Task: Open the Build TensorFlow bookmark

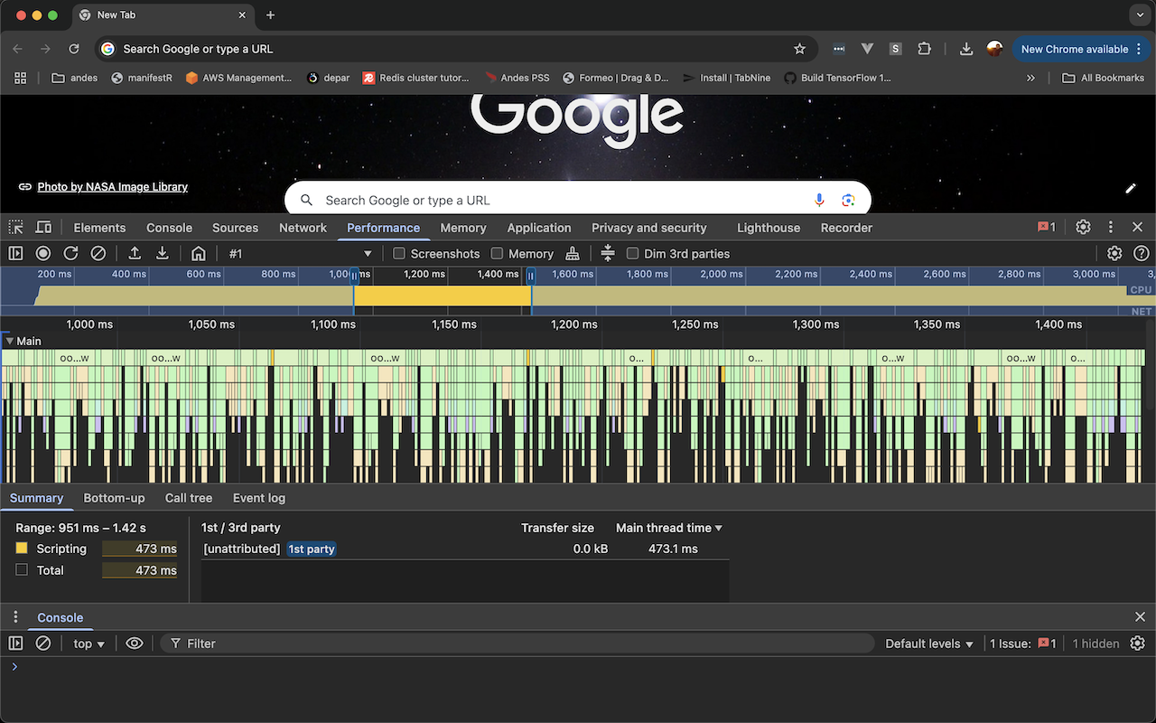Action: (x=837, y=78)
